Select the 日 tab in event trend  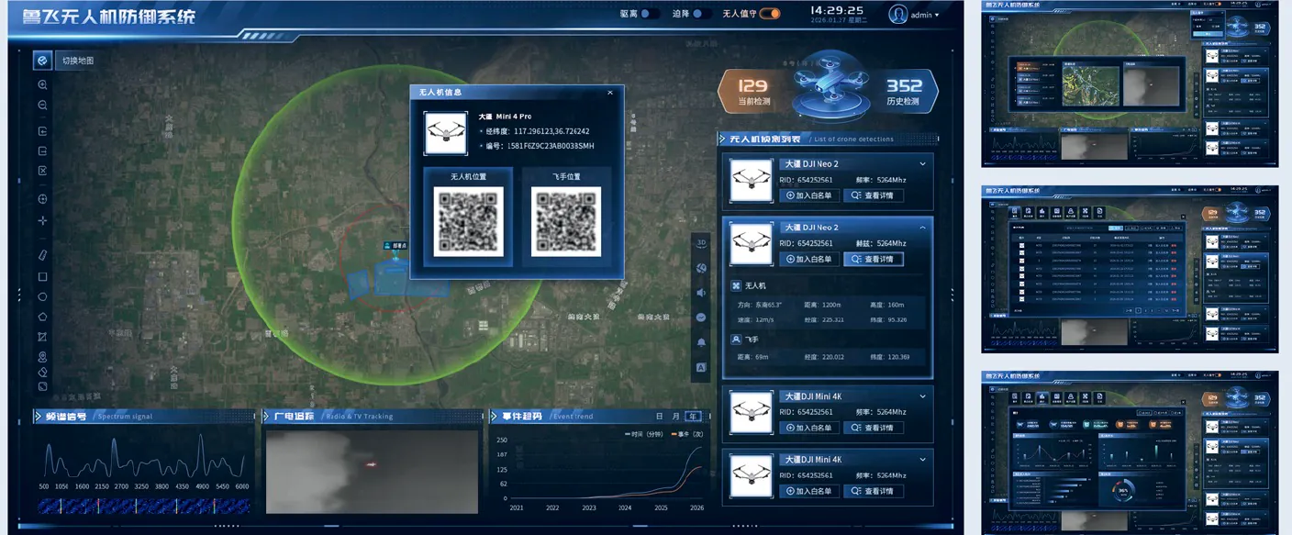(x=659, y=416)
